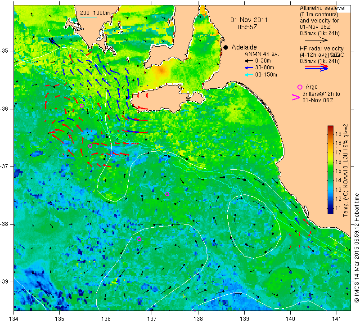Click the black Adelaide city marker dot
The height and width of the screenshot is (324, 360).
226,48
